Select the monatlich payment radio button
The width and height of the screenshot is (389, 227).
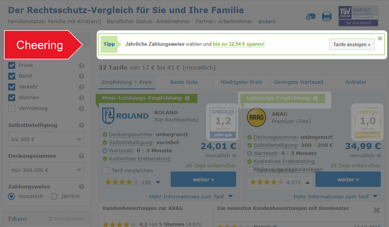pos(12,196)
